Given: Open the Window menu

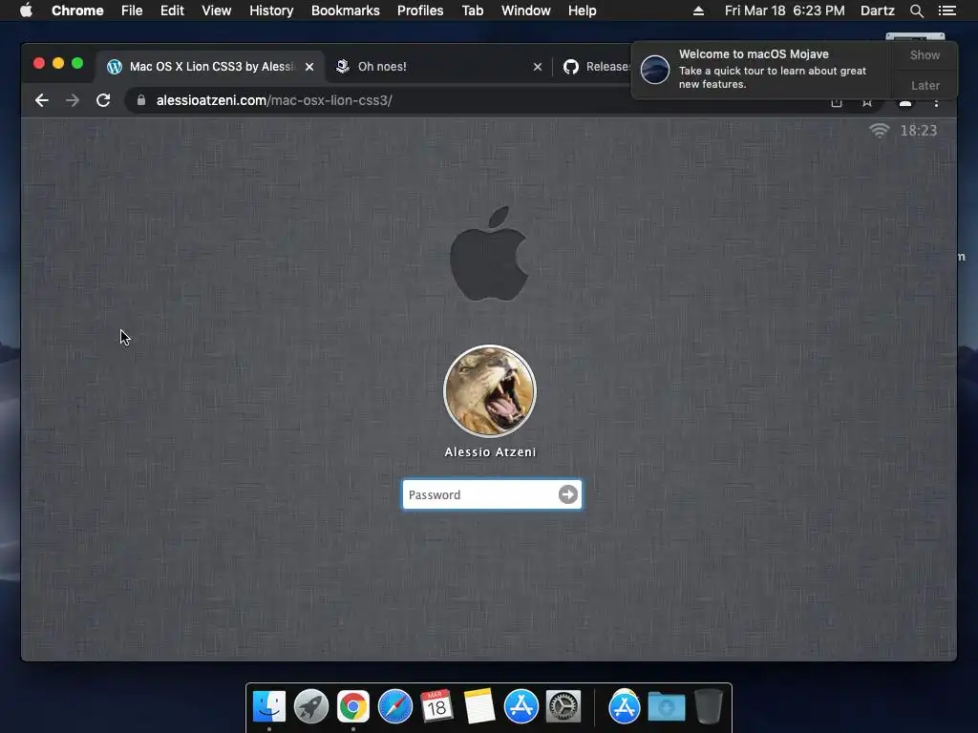Looking at the screenshot, I should tap(526, 10).
